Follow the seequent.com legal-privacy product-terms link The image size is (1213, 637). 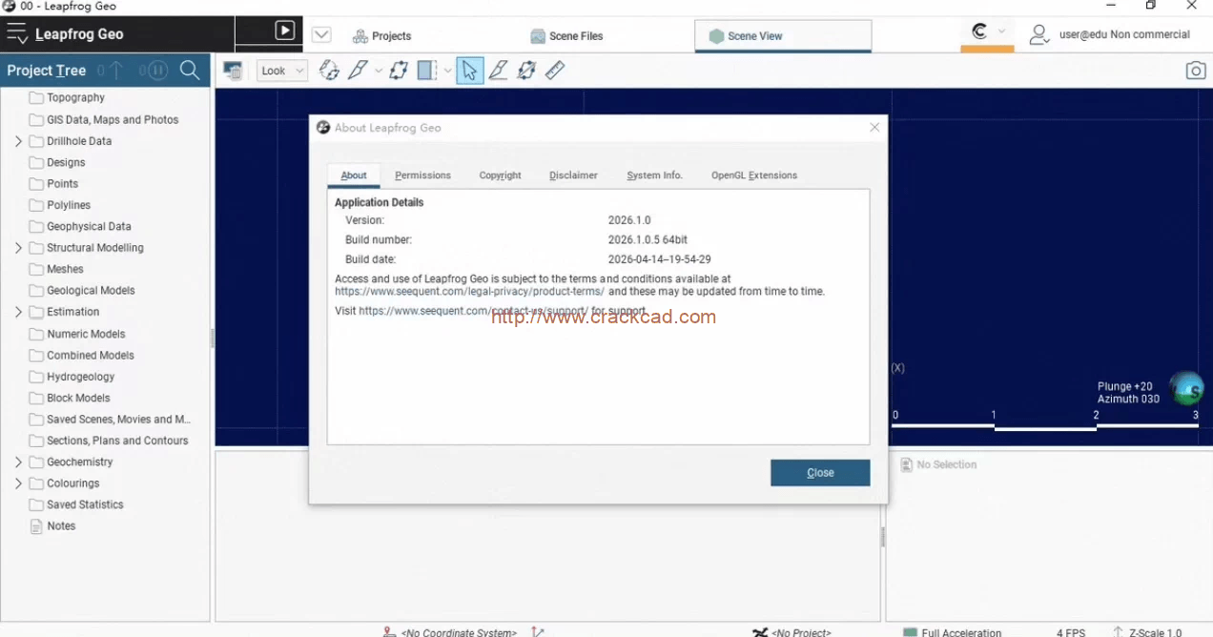click(469, 292)
